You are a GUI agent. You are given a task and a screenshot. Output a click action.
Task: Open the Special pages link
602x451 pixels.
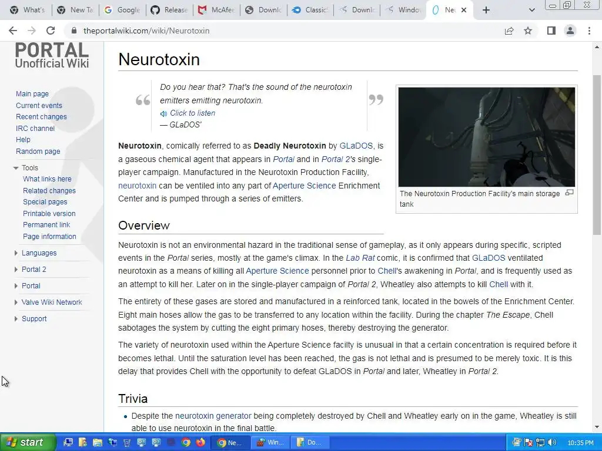click(45, 202)
